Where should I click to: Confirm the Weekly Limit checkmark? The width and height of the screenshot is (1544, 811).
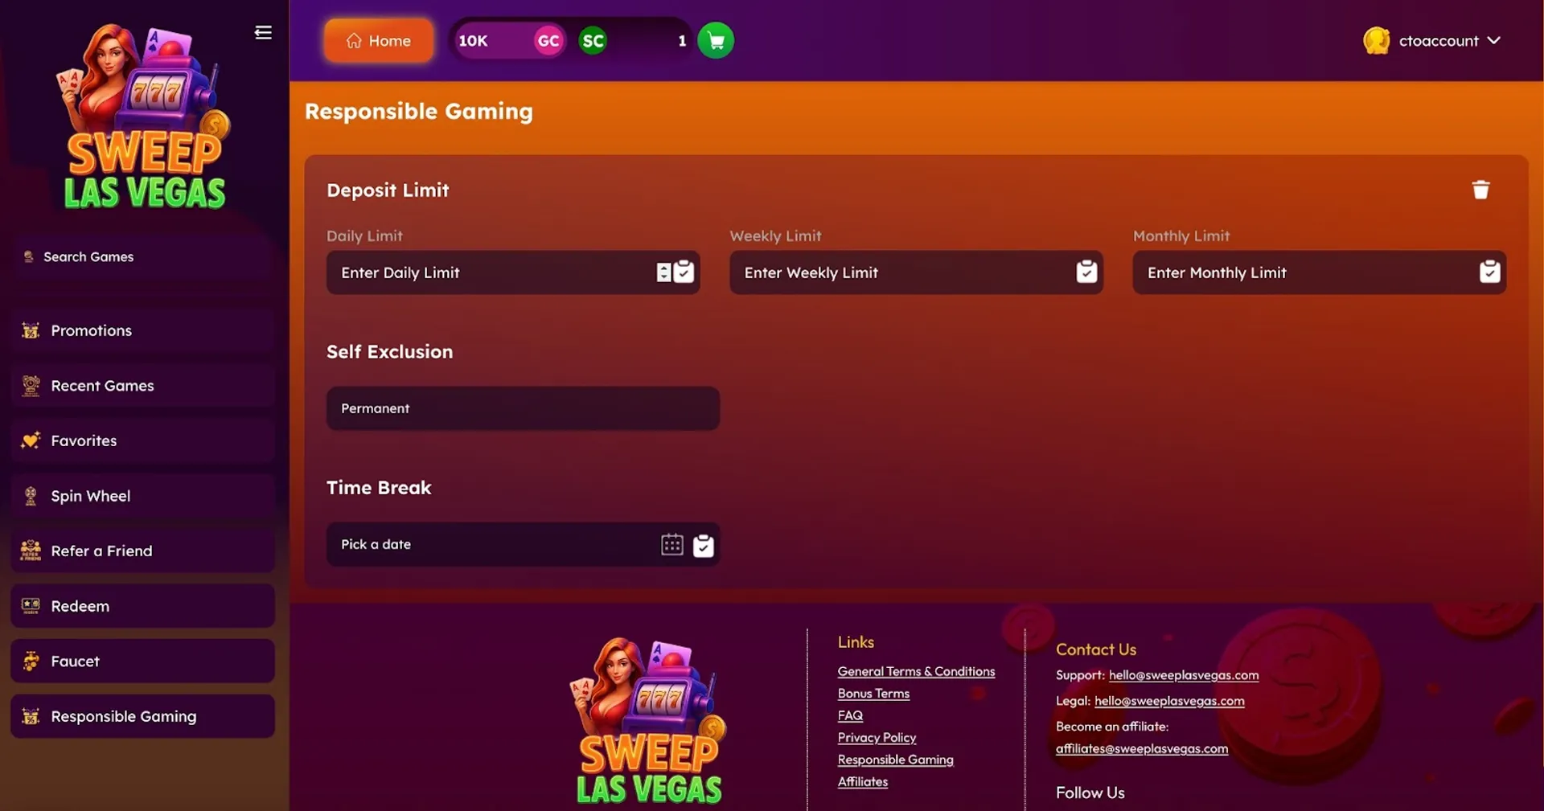point(1086,272)
